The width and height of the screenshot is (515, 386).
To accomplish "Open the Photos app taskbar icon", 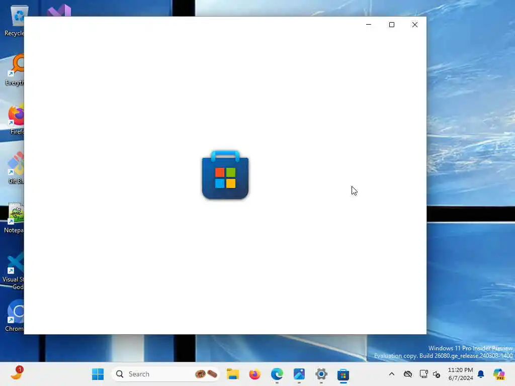I will (299, 374).
